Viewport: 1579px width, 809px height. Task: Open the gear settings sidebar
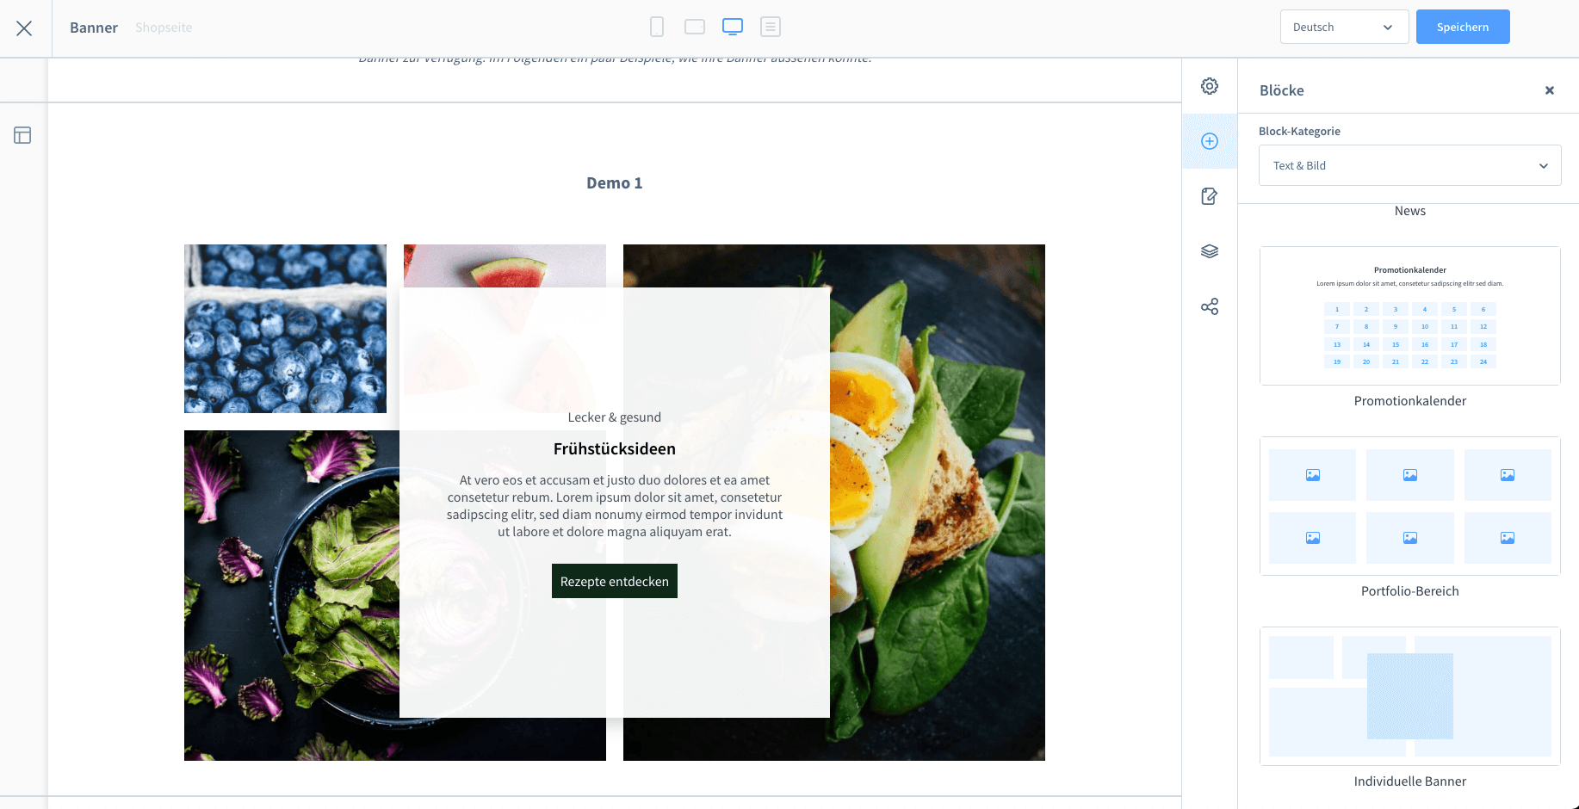(1210, 86)
